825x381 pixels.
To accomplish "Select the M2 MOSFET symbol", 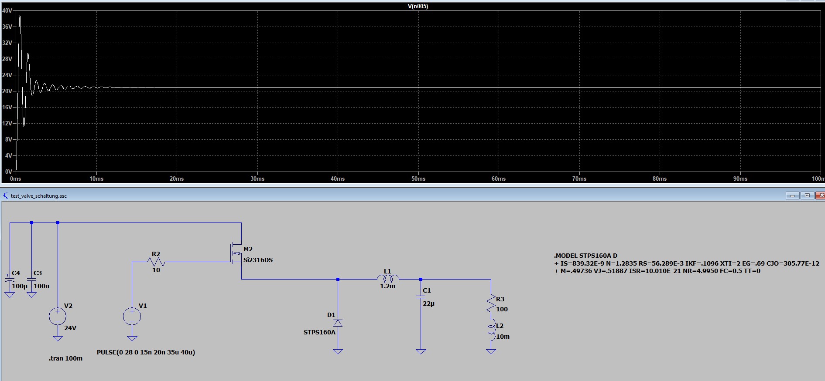I will pyautogui.click(x=236, y=253).
